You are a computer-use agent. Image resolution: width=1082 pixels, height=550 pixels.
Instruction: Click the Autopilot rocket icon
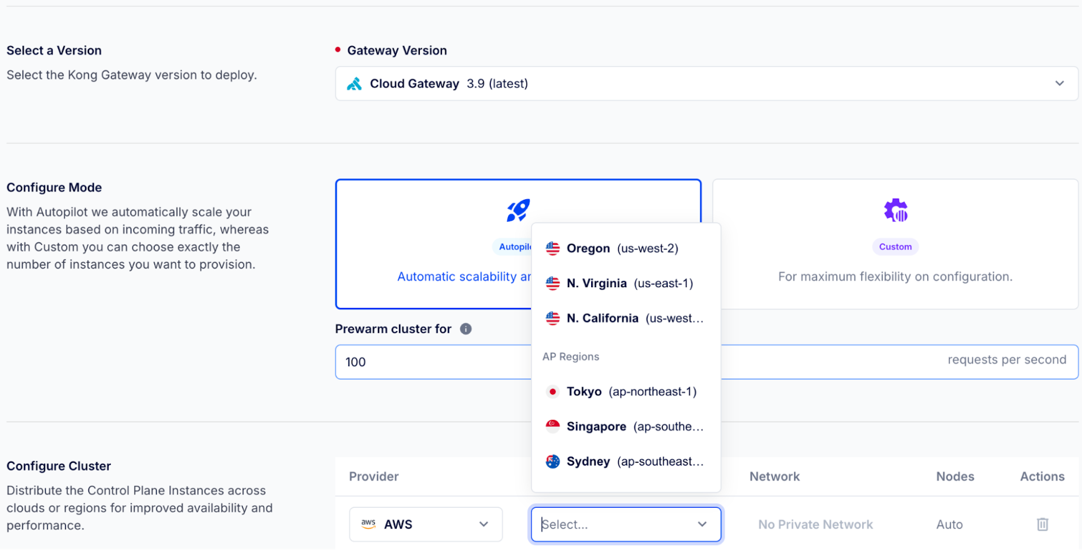[x=518, y=210]
